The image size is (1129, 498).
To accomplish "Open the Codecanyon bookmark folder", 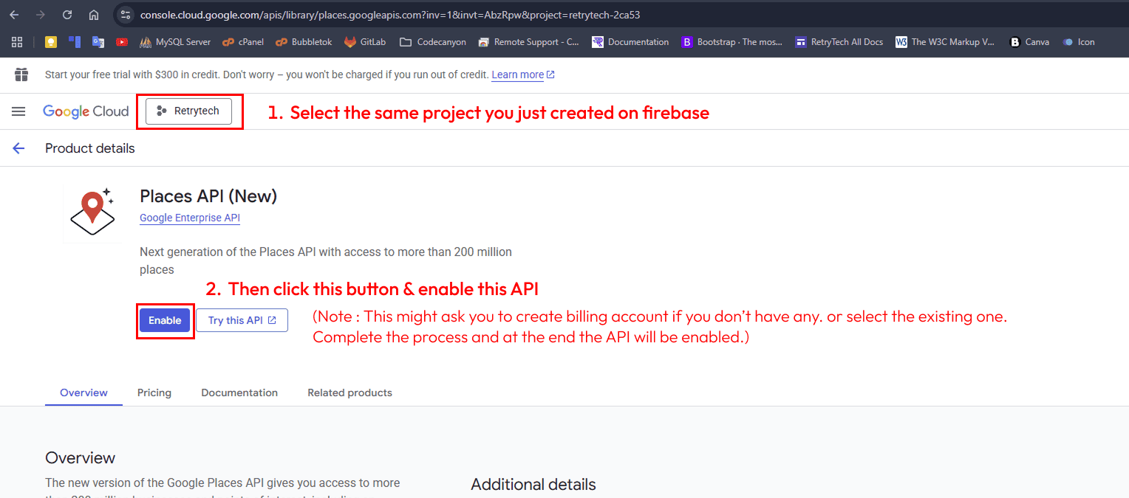I will pos(433,42).
